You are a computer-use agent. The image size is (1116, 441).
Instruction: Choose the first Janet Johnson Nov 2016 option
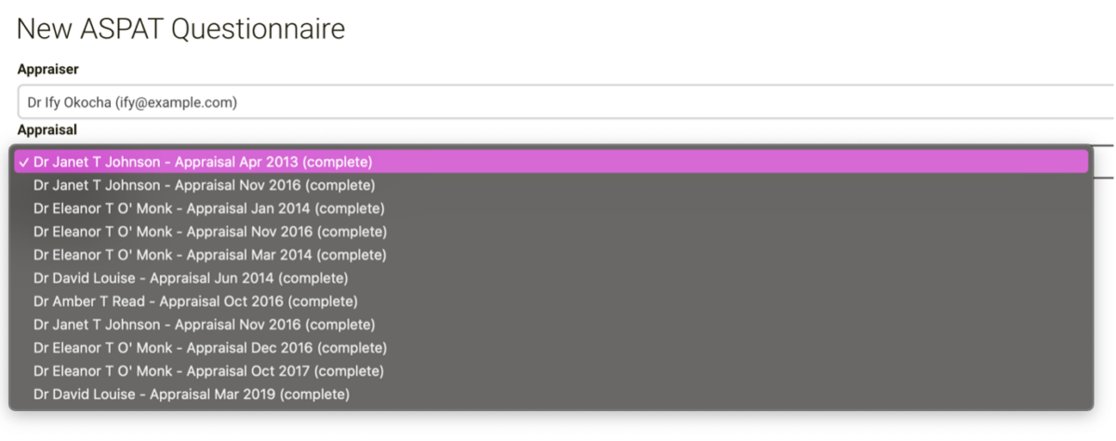point(204,185)
